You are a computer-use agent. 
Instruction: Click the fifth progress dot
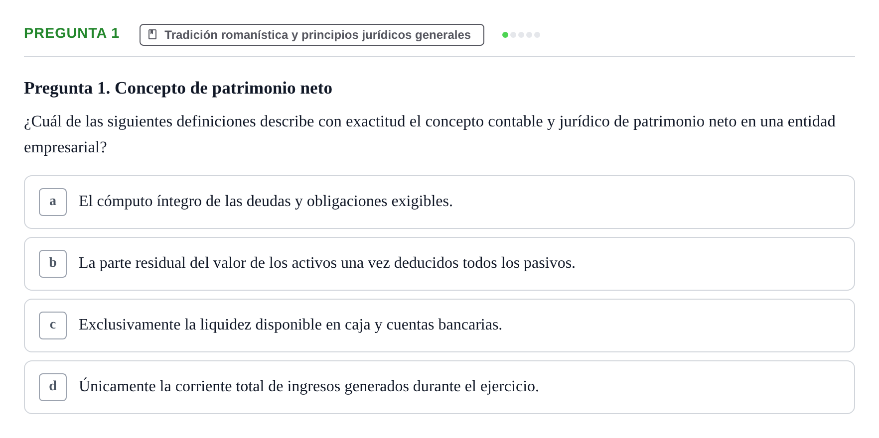[x=537, y=35]
